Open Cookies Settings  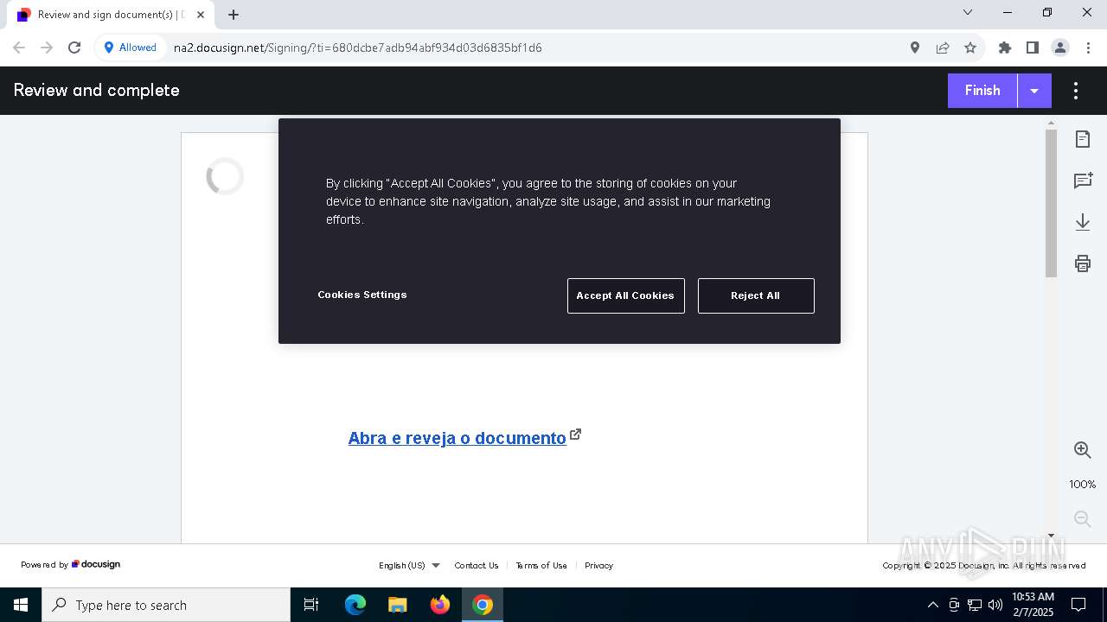(362, 295)
